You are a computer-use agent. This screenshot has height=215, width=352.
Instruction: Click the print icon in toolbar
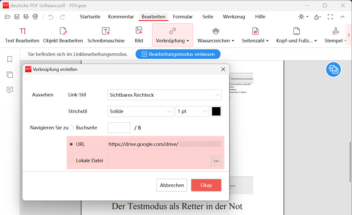35,17
